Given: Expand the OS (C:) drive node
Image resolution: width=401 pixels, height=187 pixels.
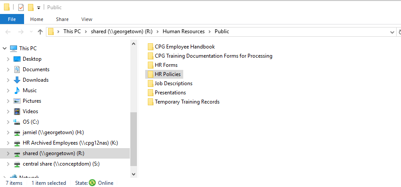Looking at the screenshot, I should 8,122.
